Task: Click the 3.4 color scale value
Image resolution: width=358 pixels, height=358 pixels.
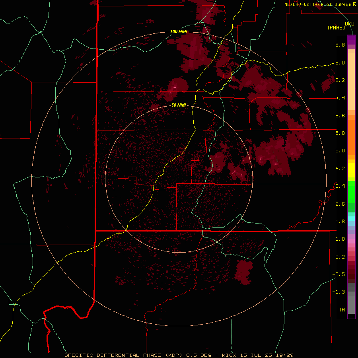Action: (x=340, y=186)
